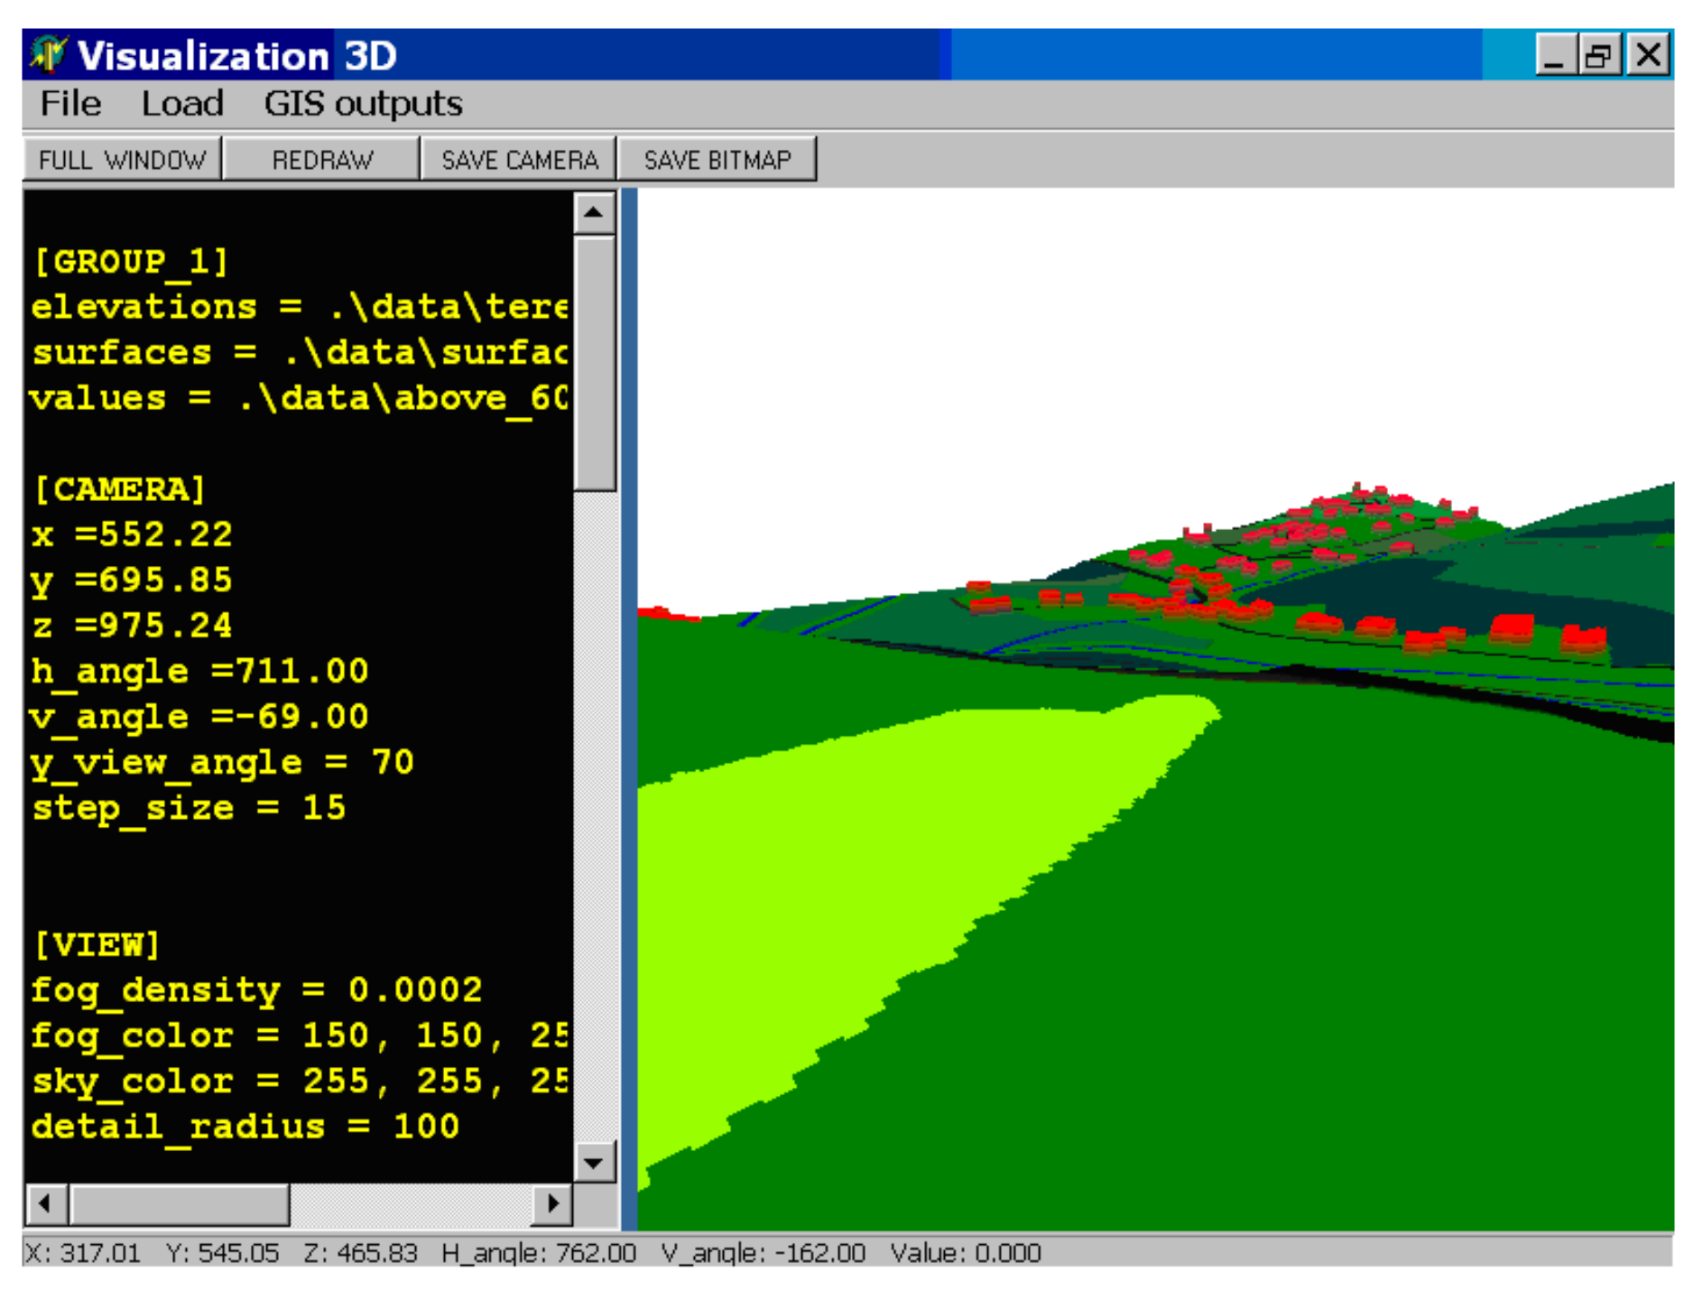Click the SAVE BITMAP button
The height and width of the screenshot is (1291, 1703).
pyautogui.click(x=717, y=160)
